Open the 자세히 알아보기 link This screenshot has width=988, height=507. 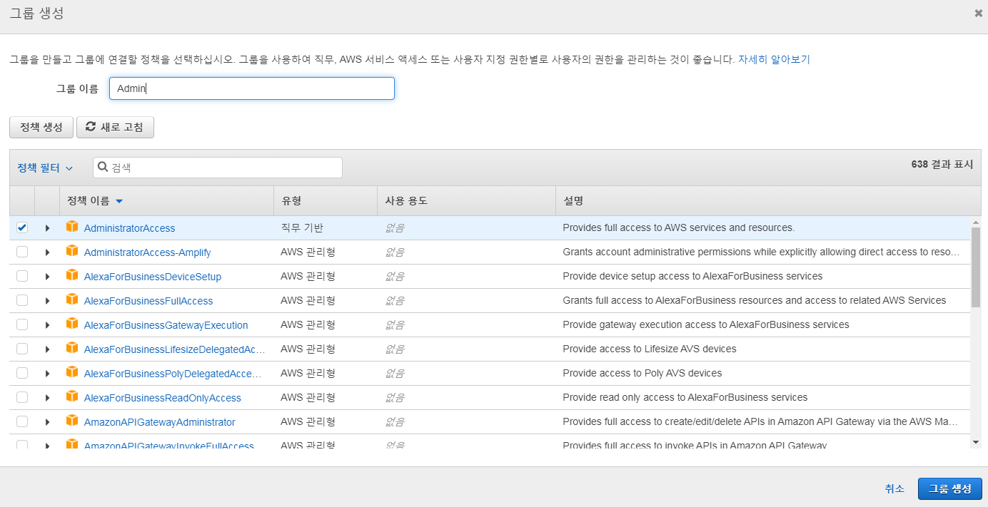point(774,59)
